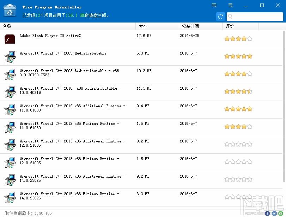Click the Visual C++ 2005 Redistributable installer icon
286x217 pixels.
(x=10, y=57)
